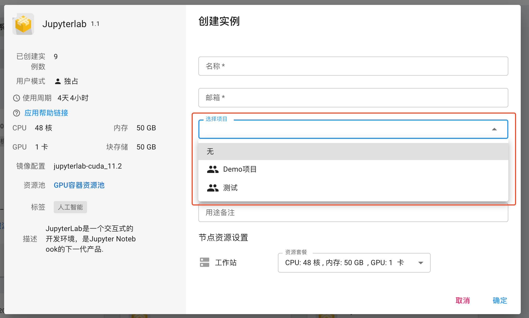The width and height of the screenshot is (529, 318).
Task: Click the 块存储 value 50 GB
Action: (x=146, y=147)
